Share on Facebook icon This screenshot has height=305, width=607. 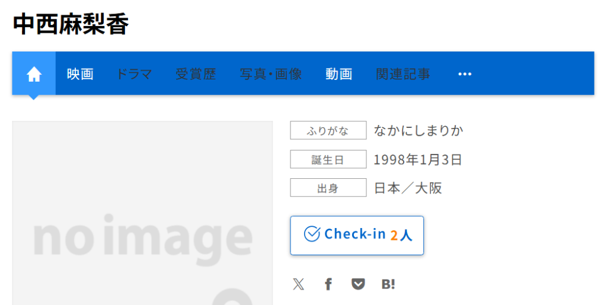click(328, 284)
